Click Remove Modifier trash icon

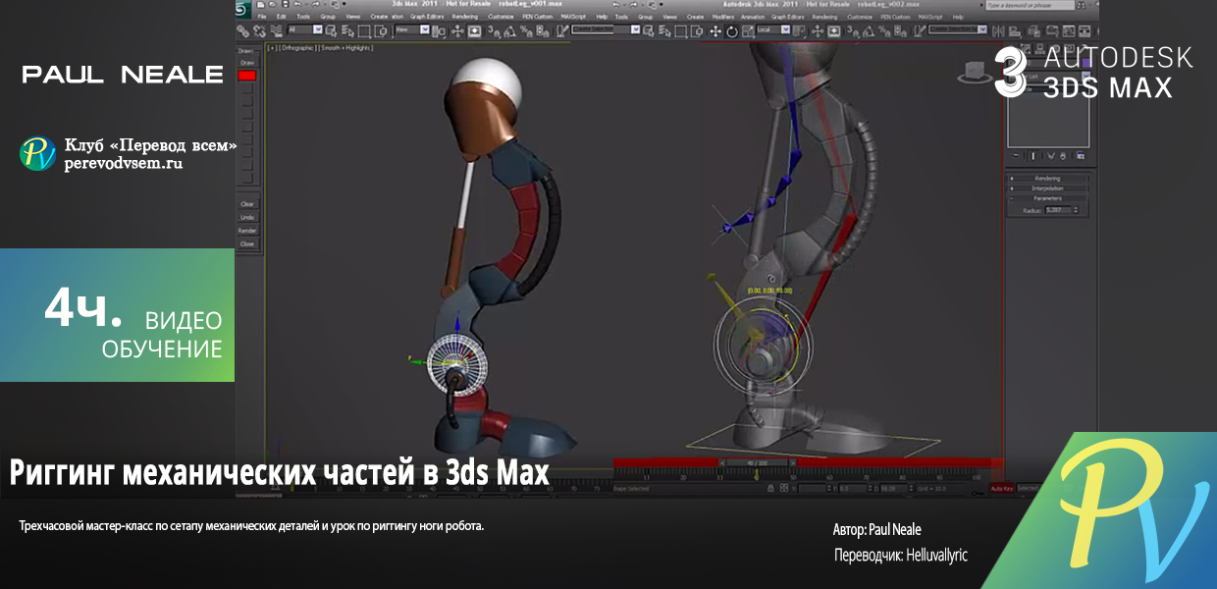[1063, 156]
